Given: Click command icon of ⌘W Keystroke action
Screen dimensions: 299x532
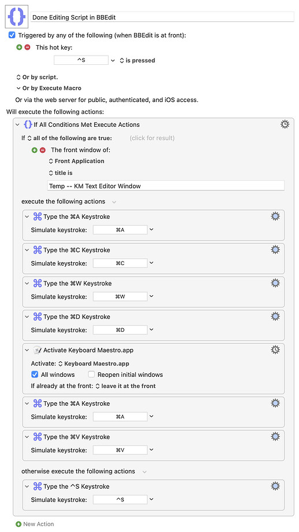Looking at the screenshot, I should point(37,283).
